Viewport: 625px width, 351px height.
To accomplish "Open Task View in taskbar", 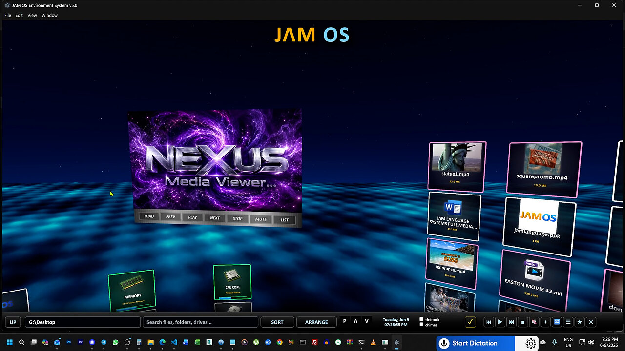I will point(34,343).
